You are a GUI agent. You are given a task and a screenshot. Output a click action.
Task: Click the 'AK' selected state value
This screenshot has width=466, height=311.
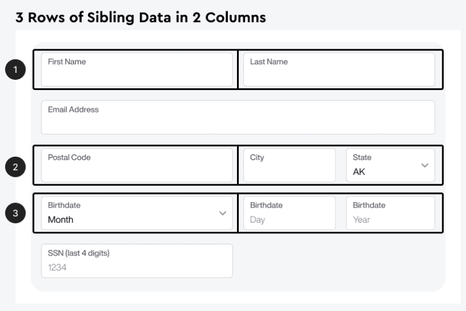(x=359, y=172)
